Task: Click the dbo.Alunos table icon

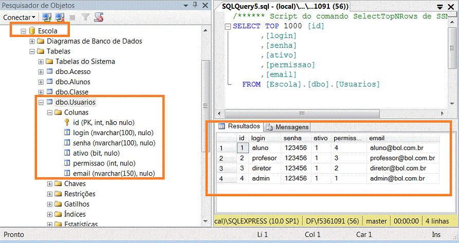Action: (x=50, y=82)
